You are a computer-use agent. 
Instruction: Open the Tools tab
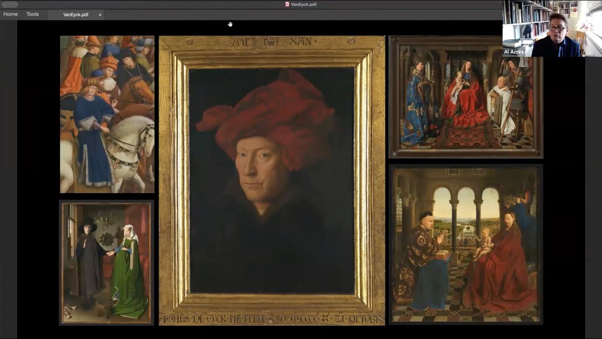coord(32,14)
